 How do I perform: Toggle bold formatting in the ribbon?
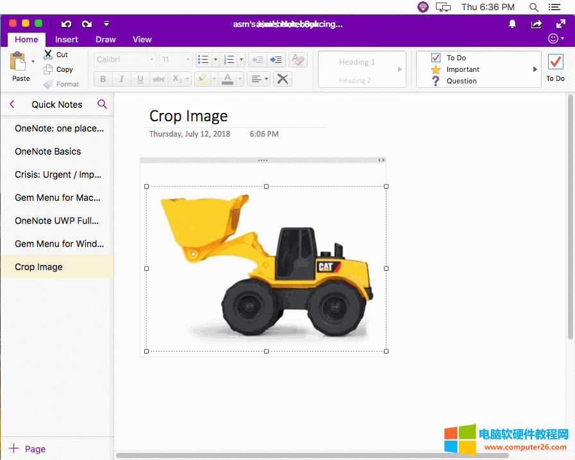[x=102, y=78]
